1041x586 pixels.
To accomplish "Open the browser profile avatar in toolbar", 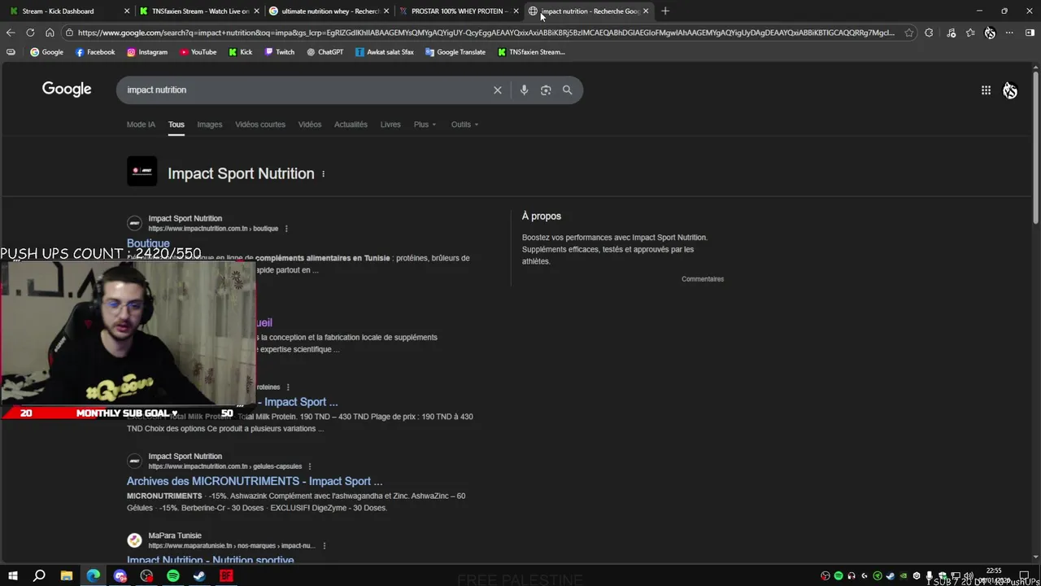I will pos(990,33).
